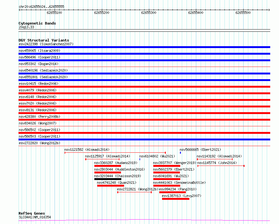Select the essv4079 (Redon2006) label
The width and height of the screenshot is (279, 224).
pyautogui.click(x=38, y=90)
